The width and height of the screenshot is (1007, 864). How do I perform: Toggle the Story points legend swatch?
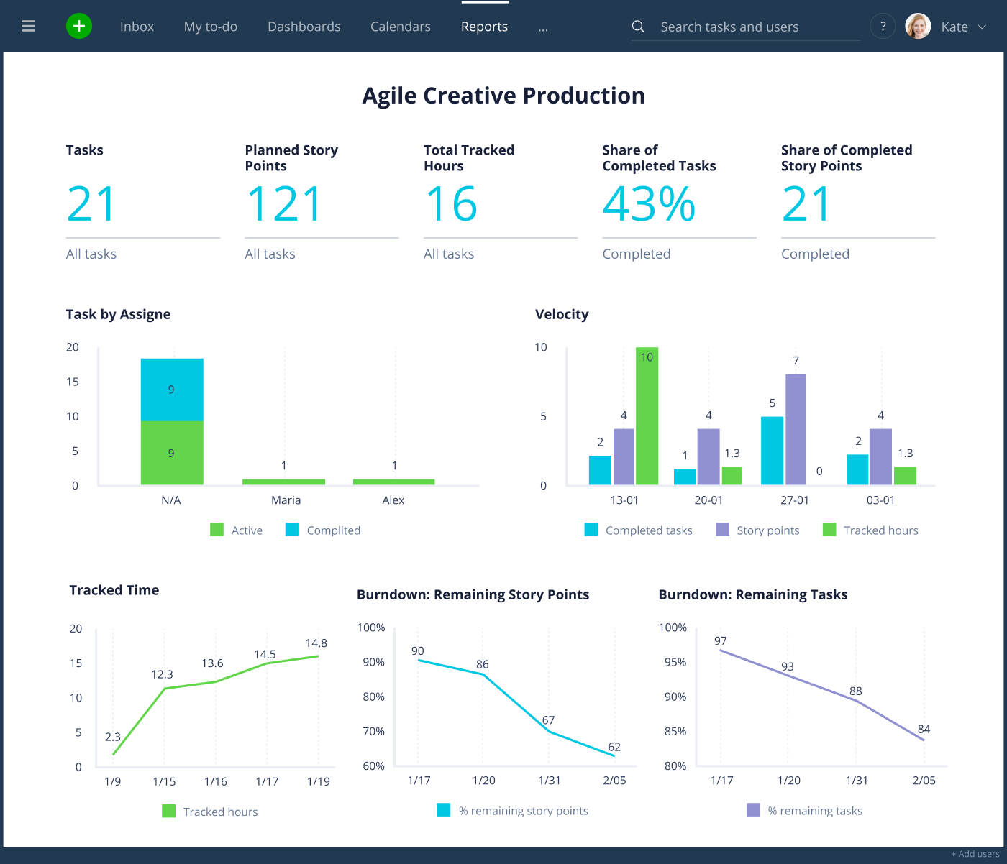pos(723,530)
